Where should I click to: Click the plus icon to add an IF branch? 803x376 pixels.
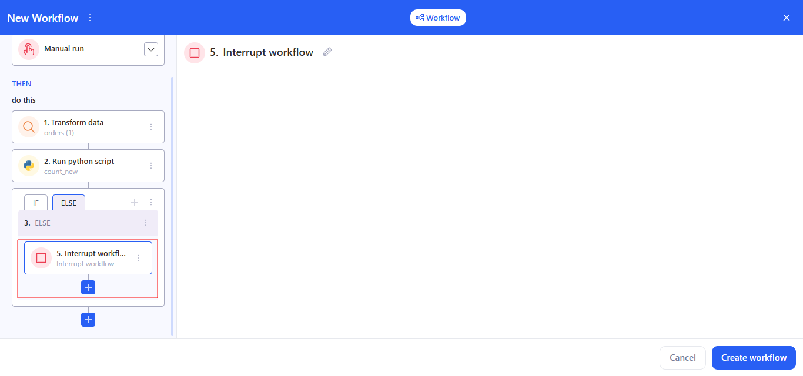(134, 202)
